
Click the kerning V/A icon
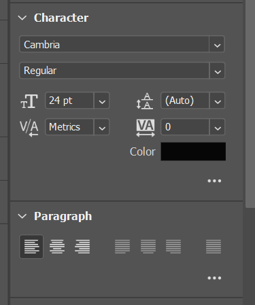pos(29,128)
